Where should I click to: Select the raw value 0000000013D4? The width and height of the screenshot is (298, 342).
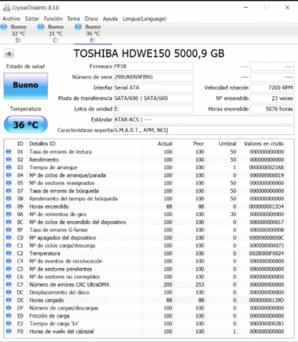(x=267, y=206)
